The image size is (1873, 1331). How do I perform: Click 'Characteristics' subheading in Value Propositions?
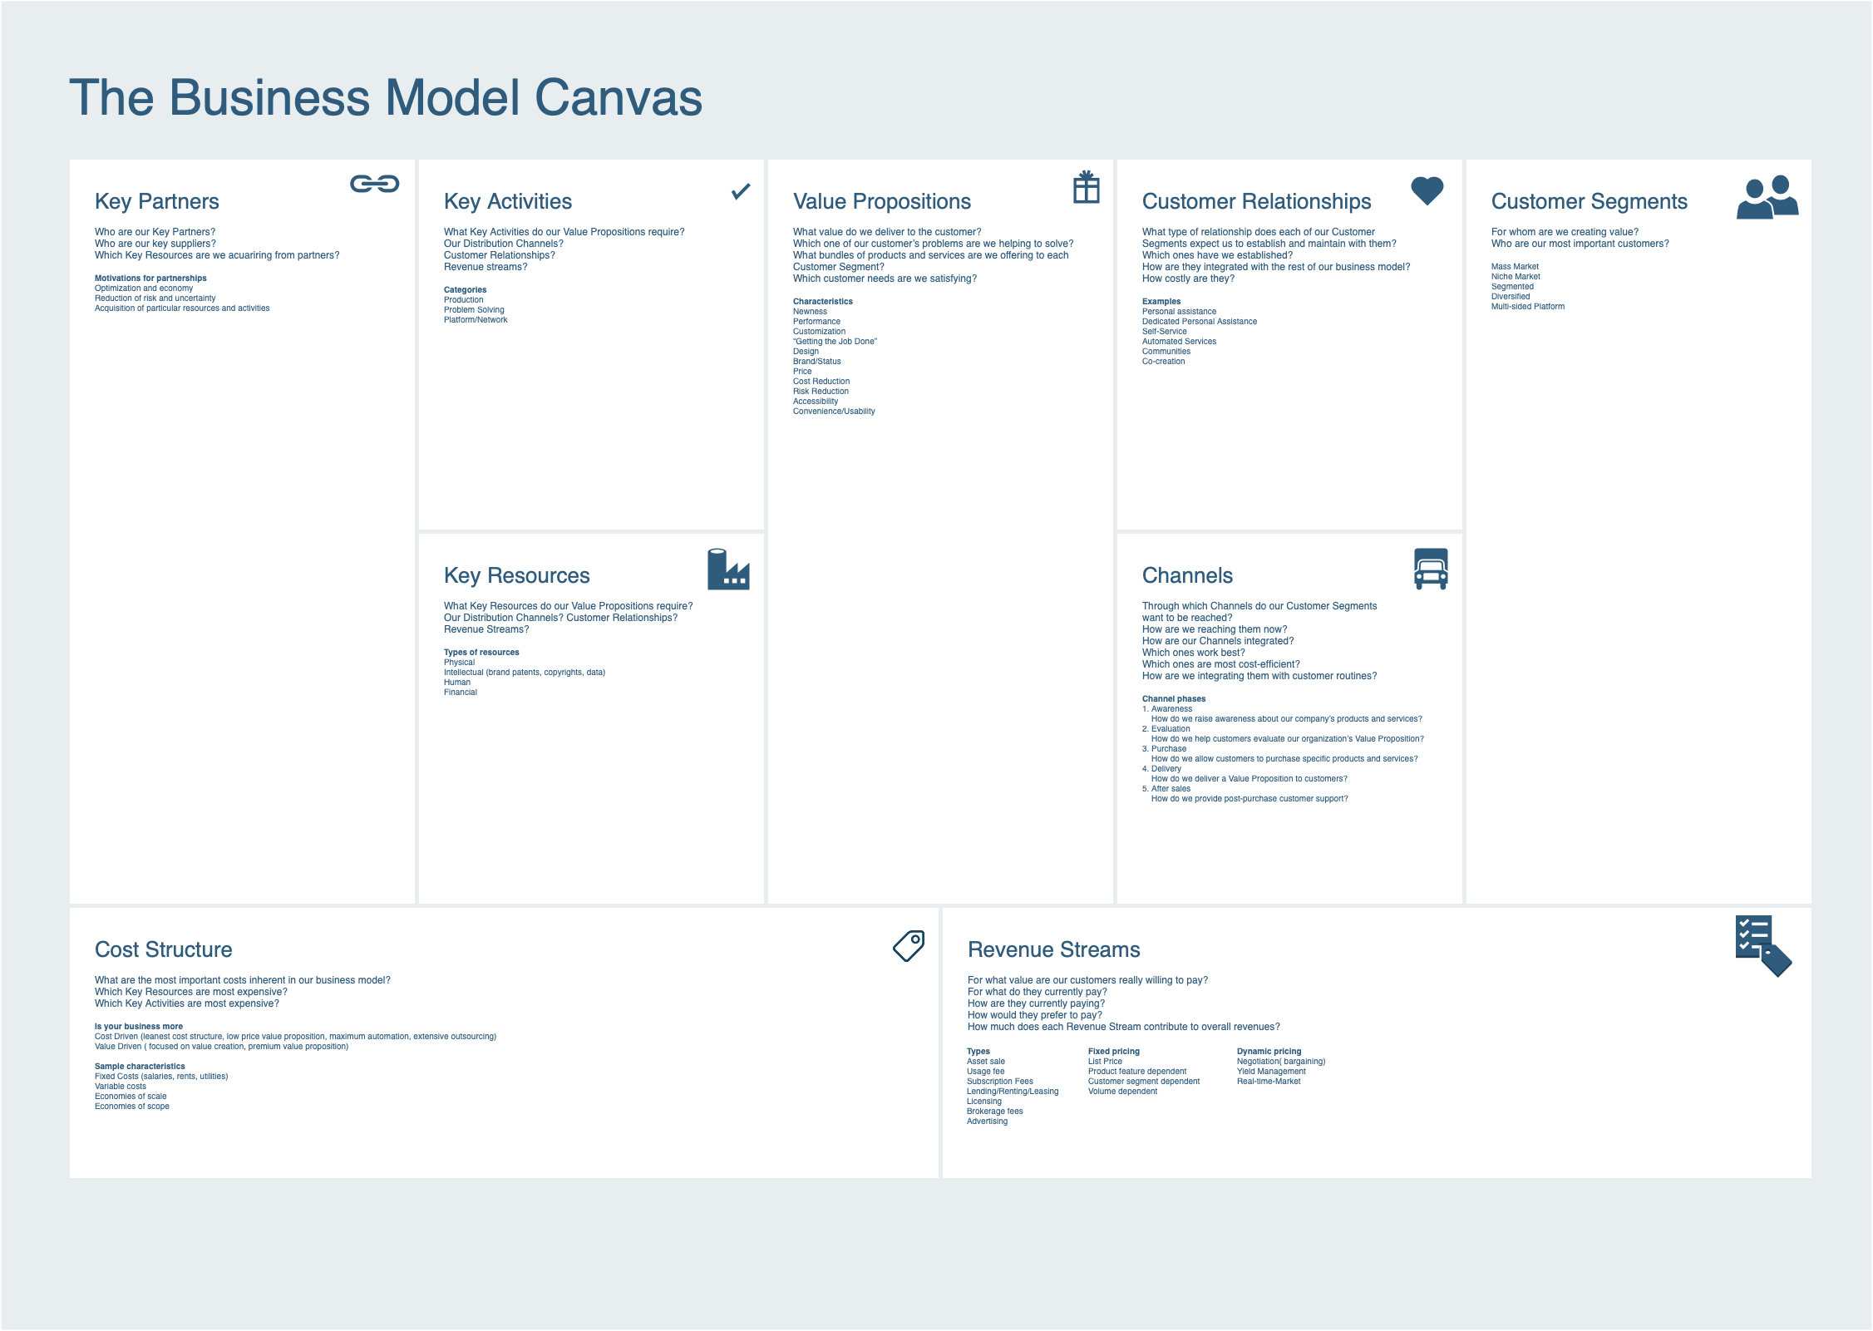coord(823,302)
